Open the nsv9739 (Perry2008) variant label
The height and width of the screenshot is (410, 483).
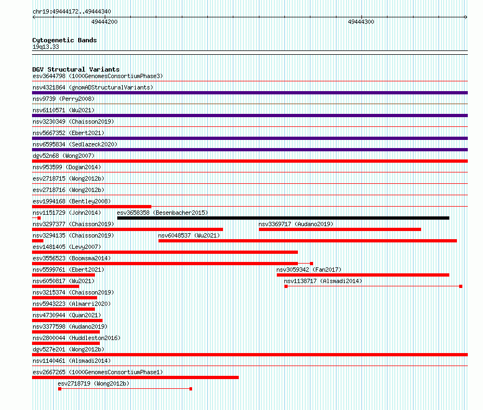[63, 99]
